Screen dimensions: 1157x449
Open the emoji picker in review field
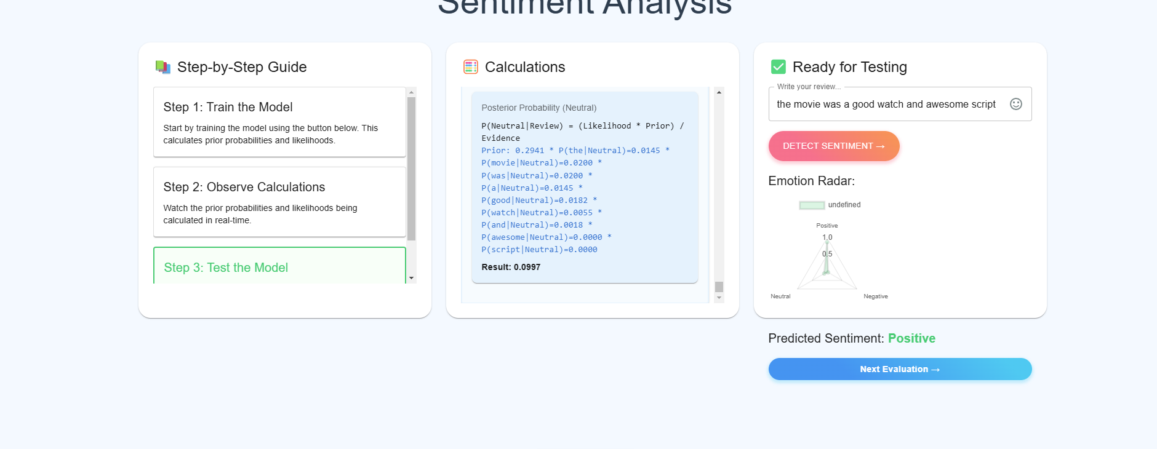[1016, 104]
